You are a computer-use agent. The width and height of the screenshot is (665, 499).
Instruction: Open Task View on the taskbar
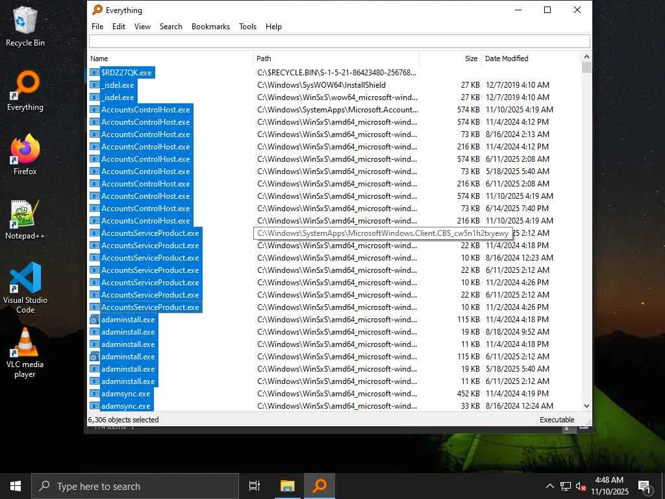point(255,486)
